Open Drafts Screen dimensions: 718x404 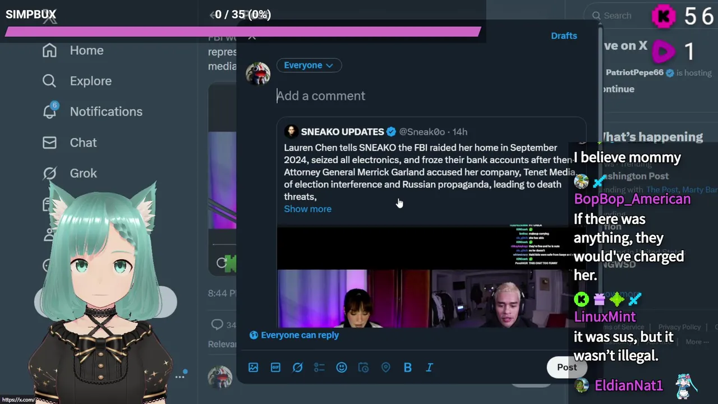[x=564, y=36]
